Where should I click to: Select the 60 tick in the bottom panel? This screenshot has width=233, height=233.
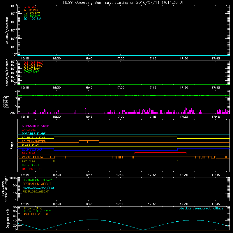tap(15, 216)
